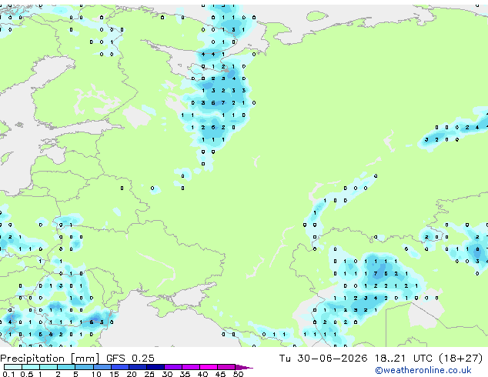
Task: Select the 25–30 mm navy legend swatch
Action: click(x=155, y=367)
